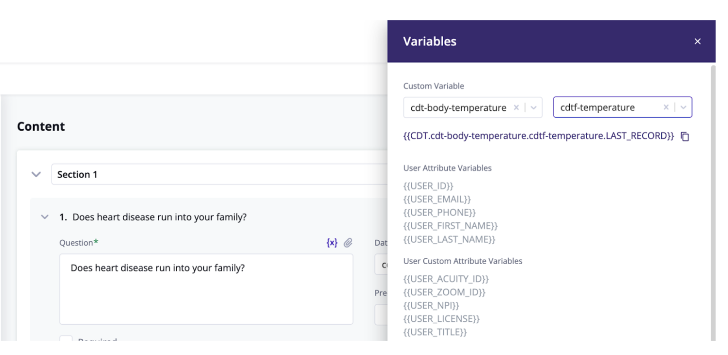
Task: Collapse the heart disease question with its chevron
Action: (45, 217)
